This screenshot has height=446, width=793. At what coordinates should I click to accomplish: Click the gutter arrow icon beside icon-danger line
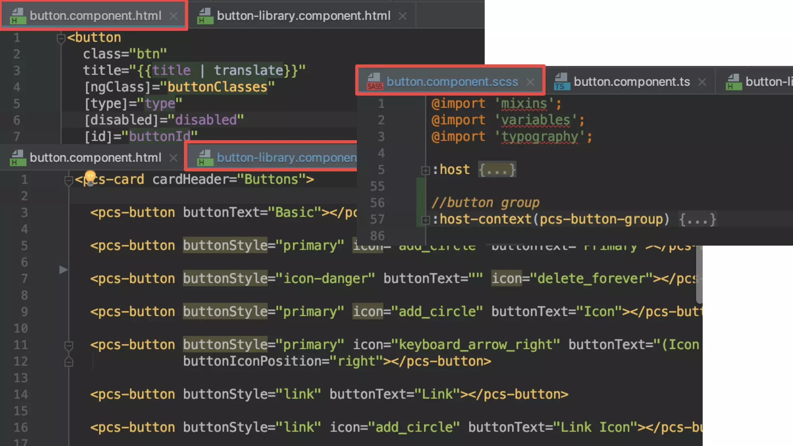[x=64, y=270]
